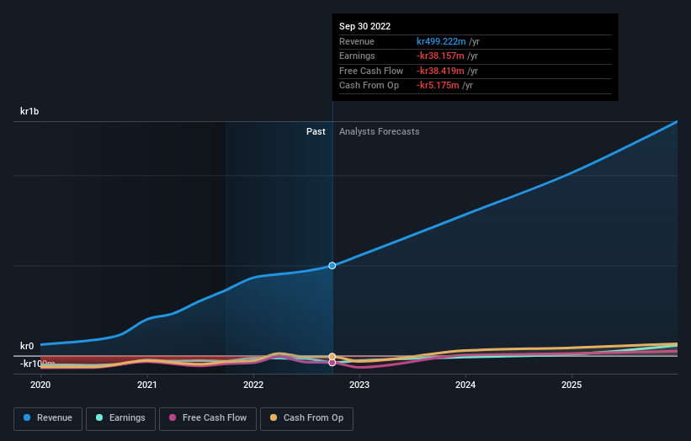Screen dimensions: 691x441
Task: Click the 2024 x-axis label
Action: (465, 385)
